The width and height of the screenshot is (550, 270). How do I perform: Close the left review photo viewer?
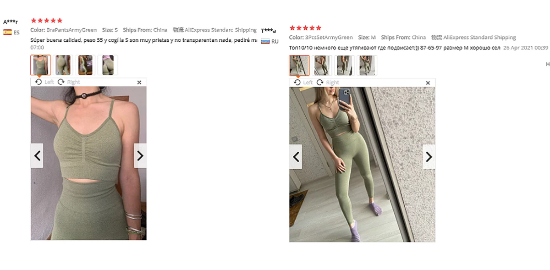click(139, 82)
